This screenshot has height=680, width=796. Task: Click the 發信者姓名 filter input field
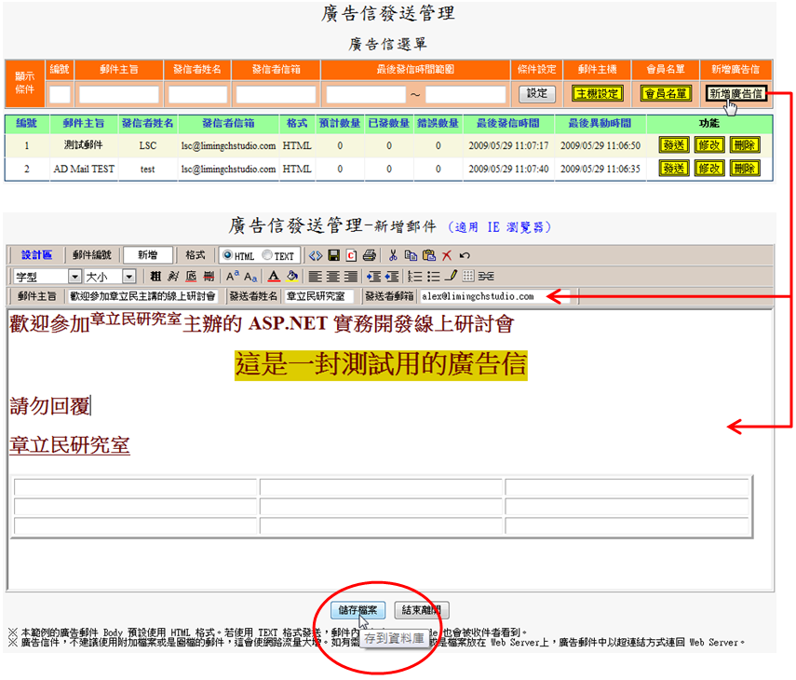click(x=197, y=94)
